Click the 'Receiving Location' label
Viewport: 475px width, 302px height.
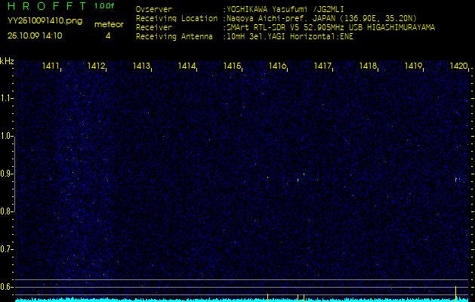pyautogui.click(x=177, y=18)
